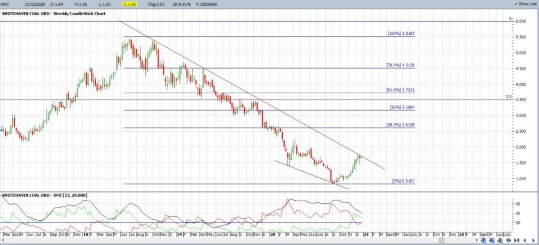Screen dimensions: 539x245
Task: Click the blue cube icon marked C
Action: point(492,240)
